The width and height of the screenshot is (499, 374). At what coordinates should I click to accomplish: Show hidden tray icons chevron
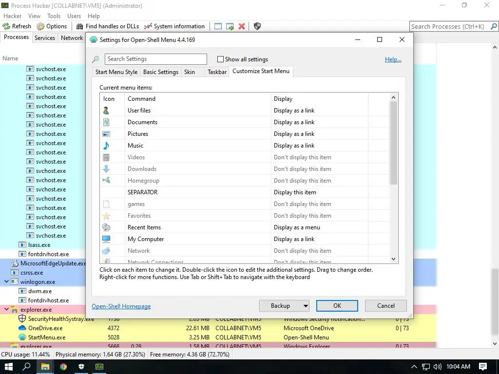414,367
